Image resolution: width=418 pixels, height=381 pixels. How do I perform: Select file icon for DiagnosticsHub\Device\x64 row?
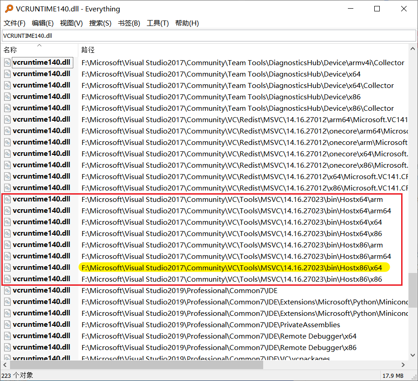[x=7, y=74]
